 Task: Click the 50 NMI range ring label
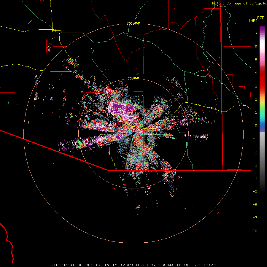133,78
